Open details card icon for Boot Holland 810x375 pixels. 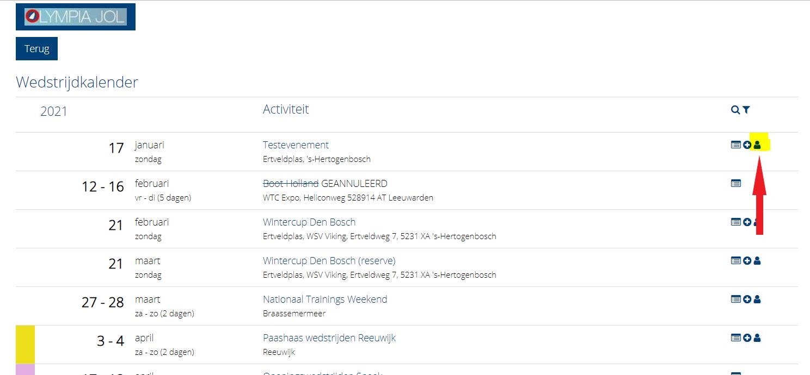[736, 184]
